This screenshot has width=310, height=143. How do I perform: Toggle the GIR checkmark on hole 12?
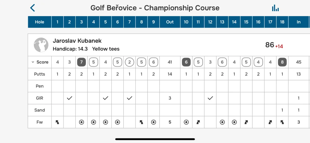pos(210,98)
